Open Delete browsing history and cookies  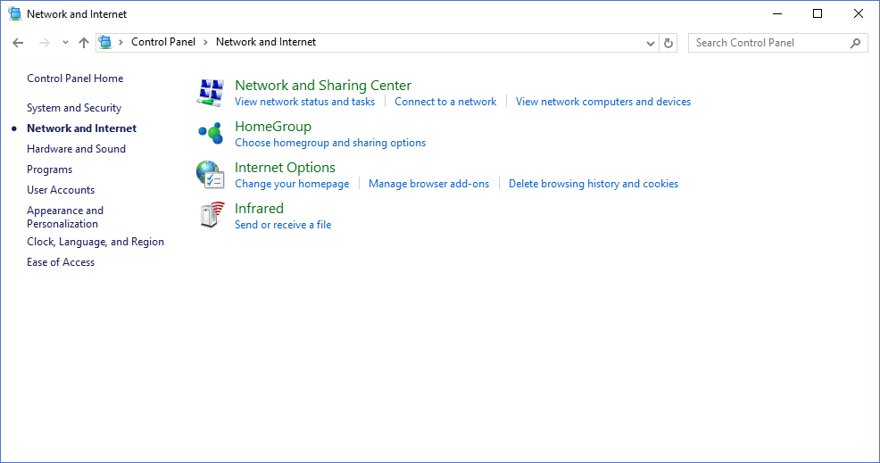[x=593, y=184]
